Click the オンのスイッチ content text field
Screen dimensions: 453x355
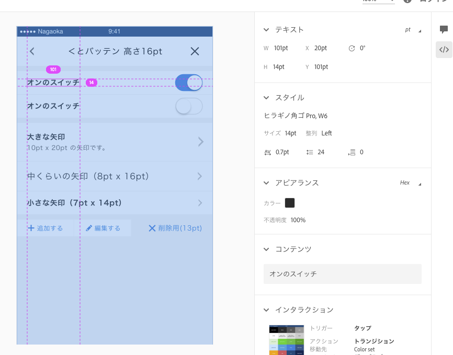point(342,274)
